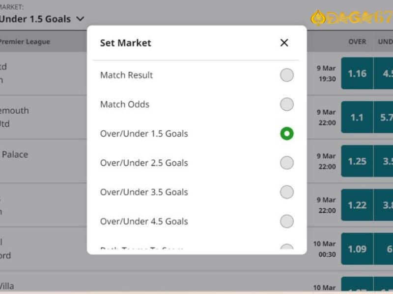Click the Match Odds label text
The image size is (393, 294).
[125, 104]
